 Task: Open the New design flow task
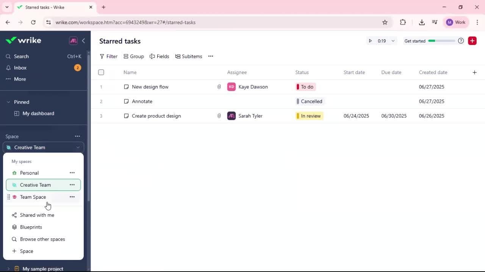click(x=150, y=87)
